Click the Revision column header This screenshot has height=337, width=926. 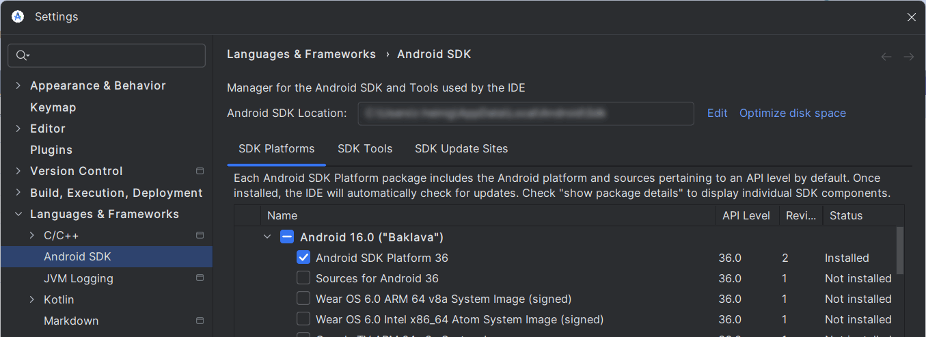tap(801, 215)
